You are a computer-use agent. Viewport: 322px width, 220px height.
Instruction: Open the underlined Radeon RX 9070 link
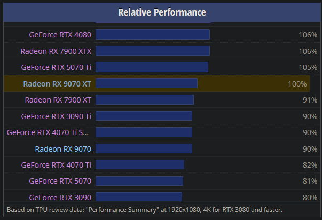pyautogui.click(x=63, y=149)
